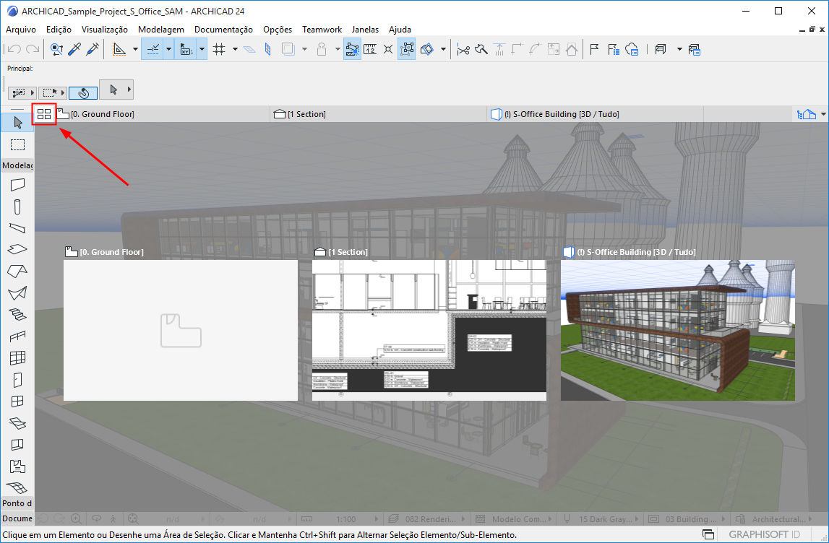
Task: Toggle the Tracker XY coordinates button
Action: tap(185, 49)
